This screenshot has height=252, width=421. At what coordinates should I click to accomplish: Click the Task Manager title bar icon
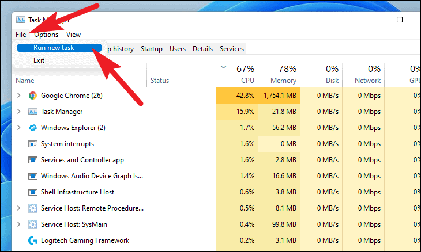point(21,20)
